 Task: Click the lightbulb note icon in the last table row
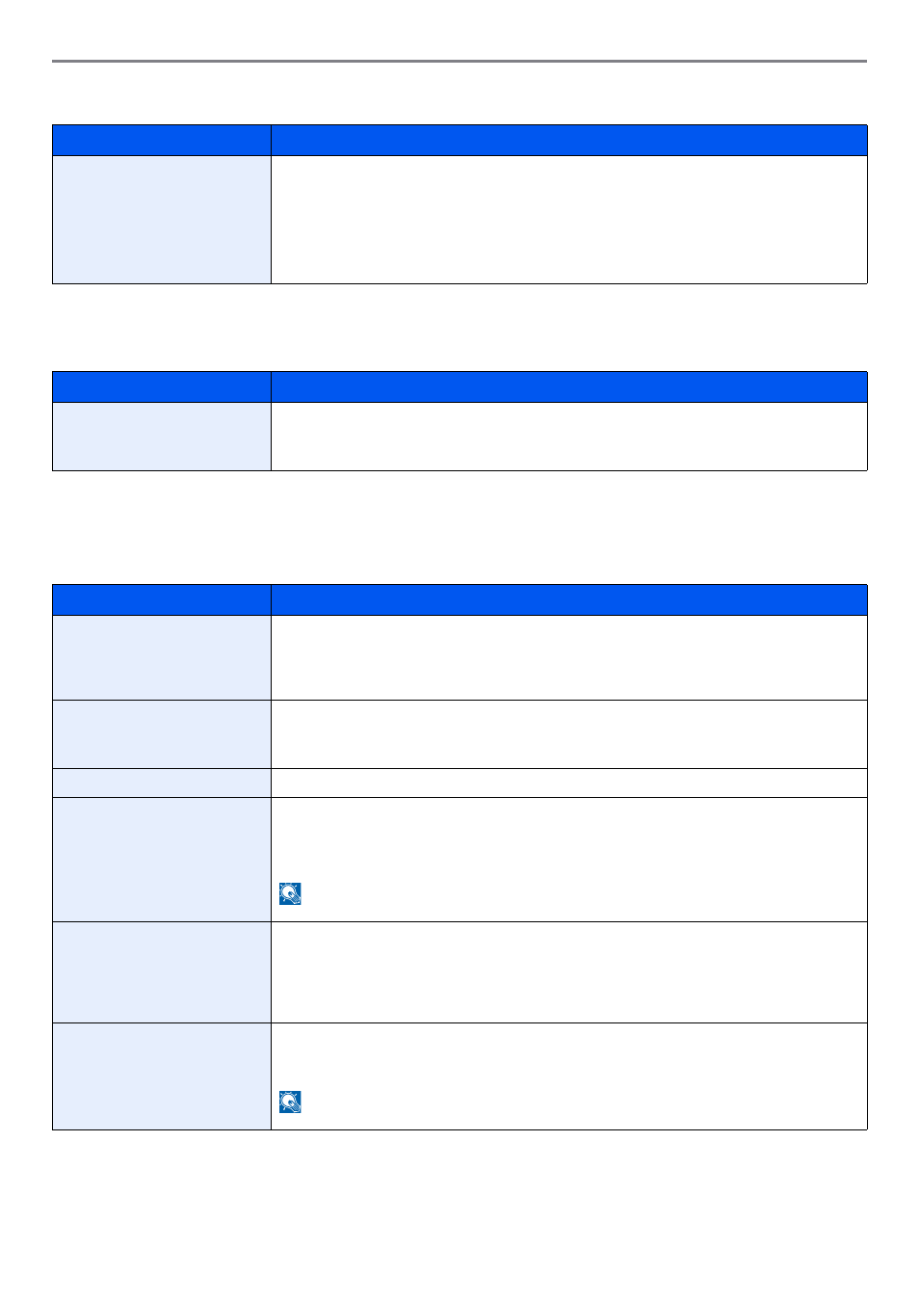tap(290, 1102)
